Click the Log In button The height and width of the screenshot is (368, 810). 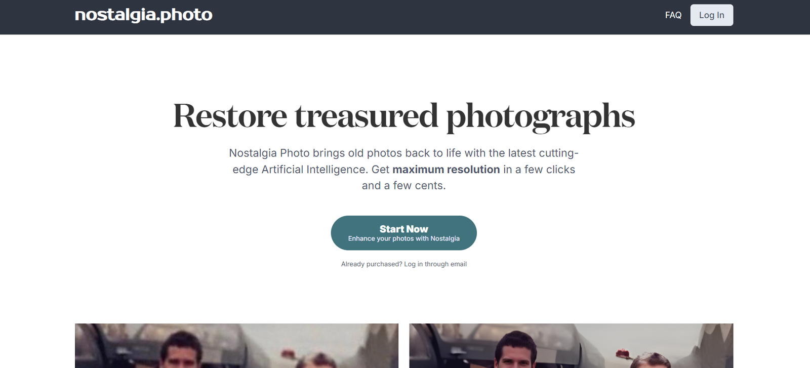click(711, 15)
